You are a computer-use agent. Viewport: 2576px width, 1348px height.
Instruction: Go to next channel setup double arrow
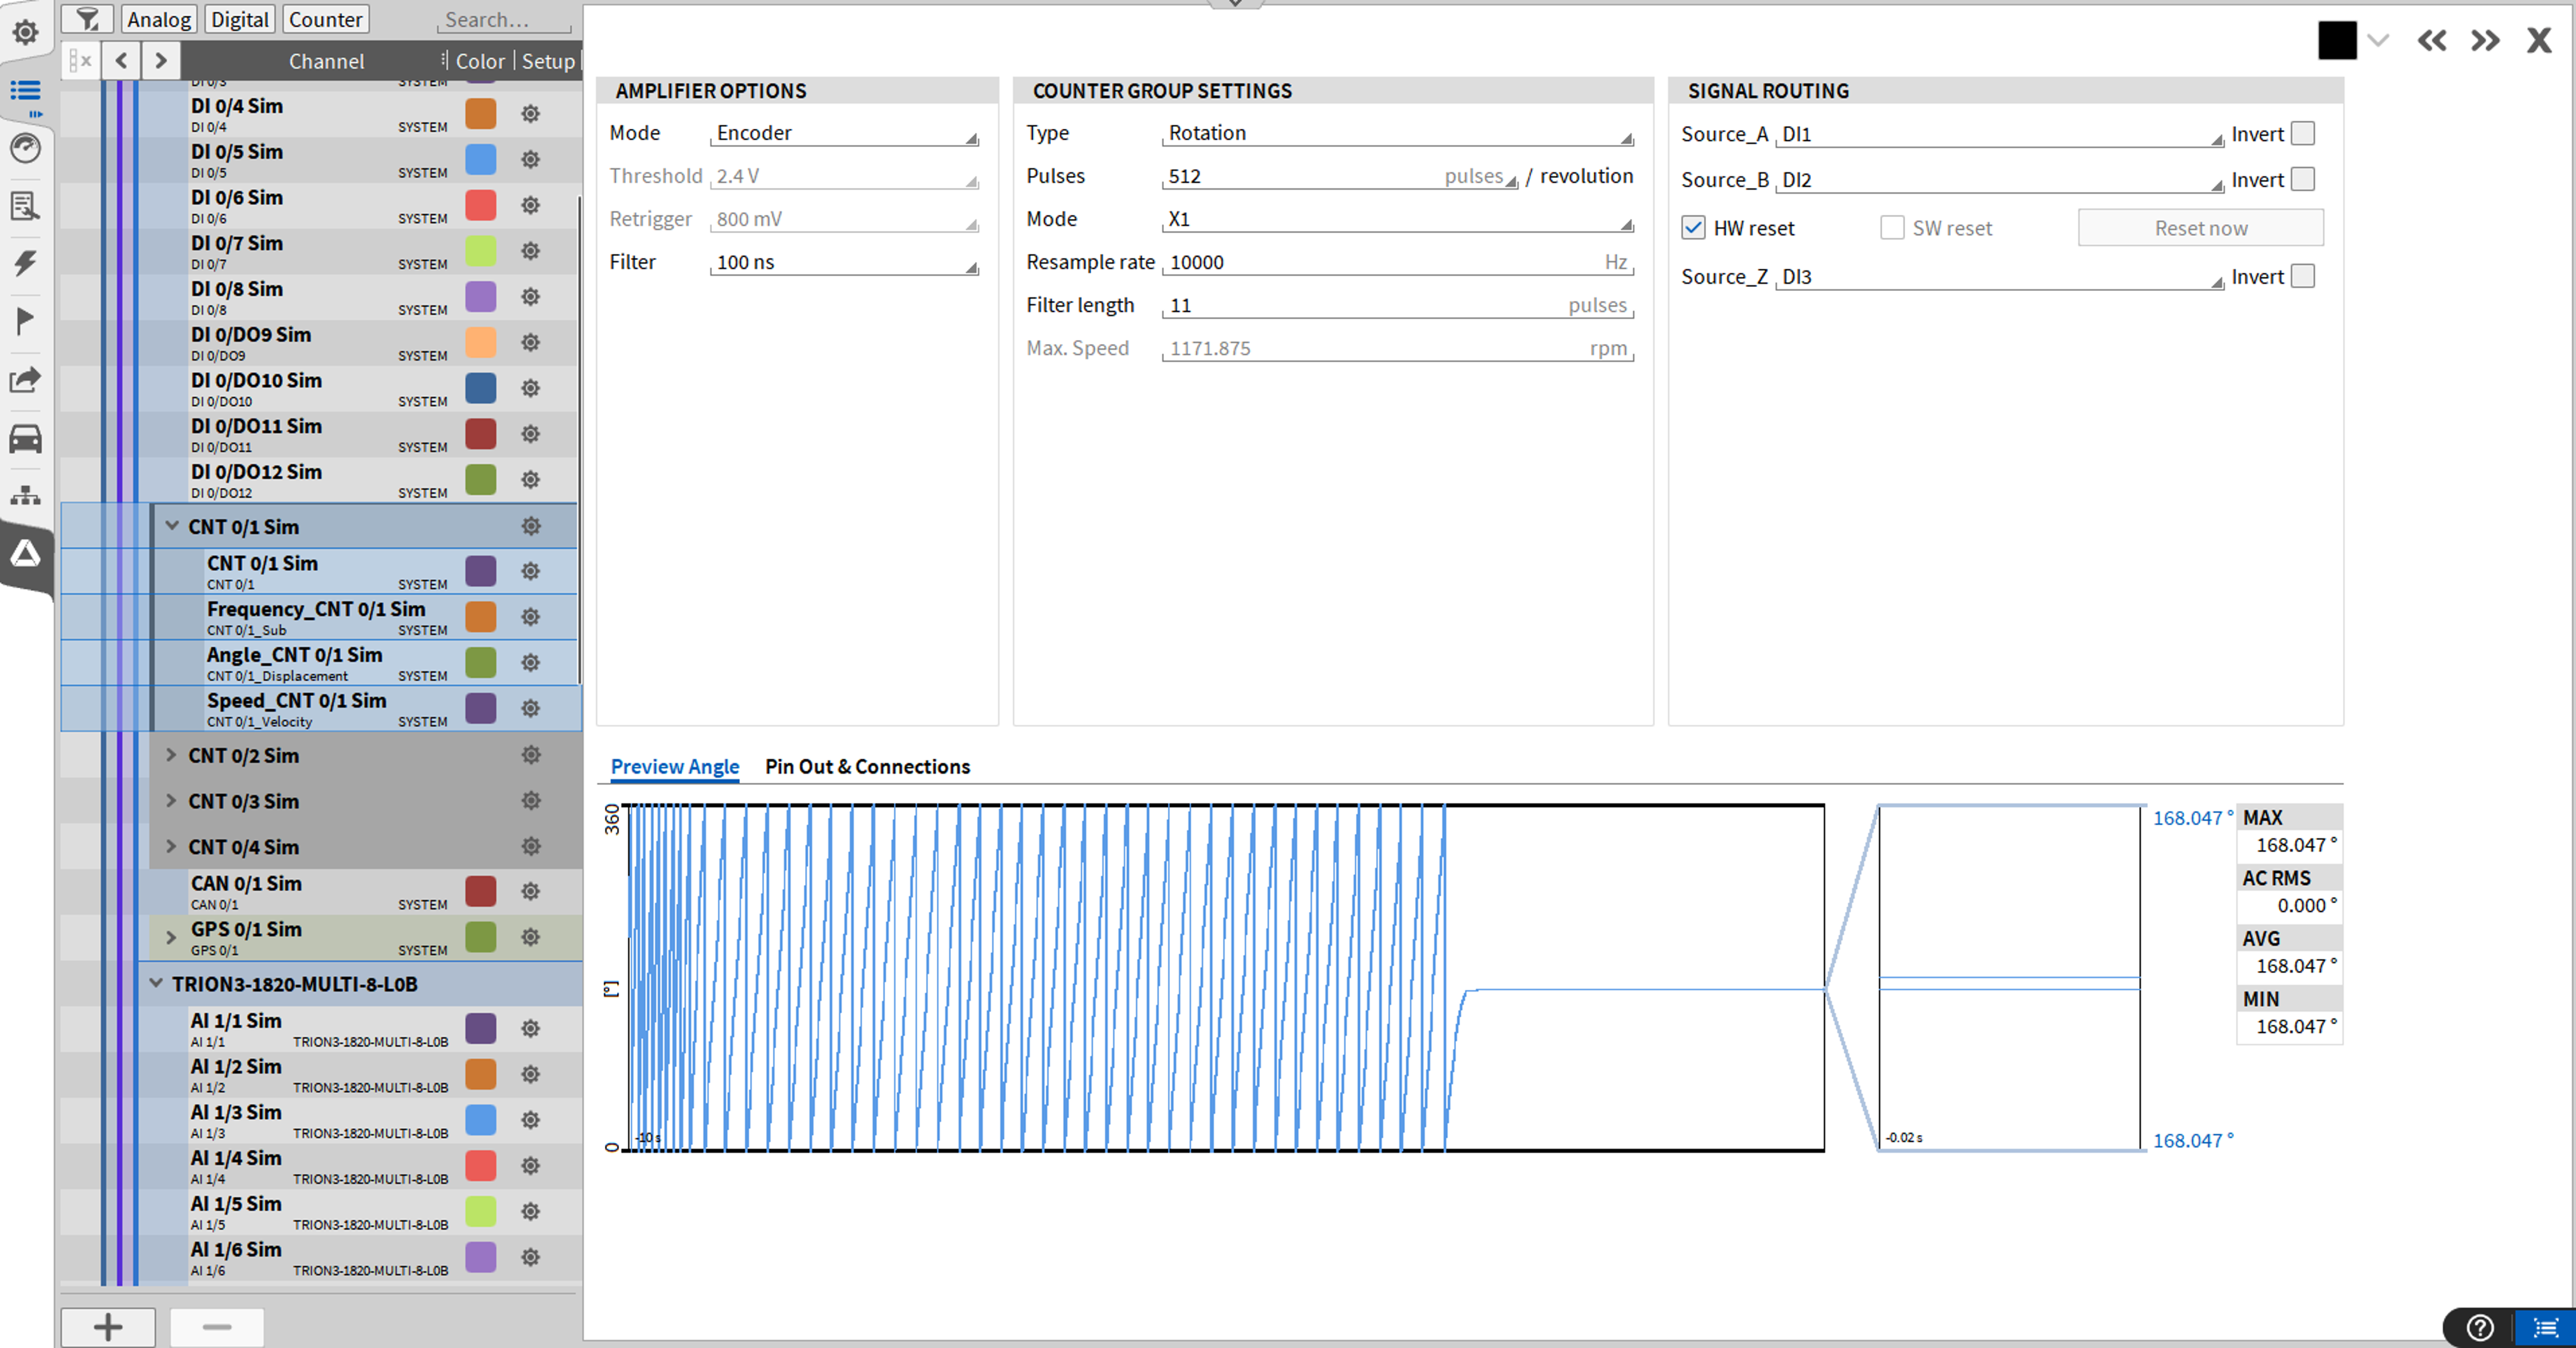[2485, 40]
